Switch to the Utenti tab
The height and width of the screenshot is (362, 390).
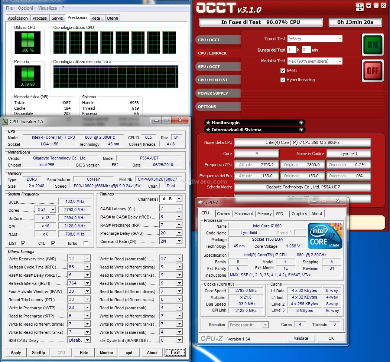tap(113, 18)
